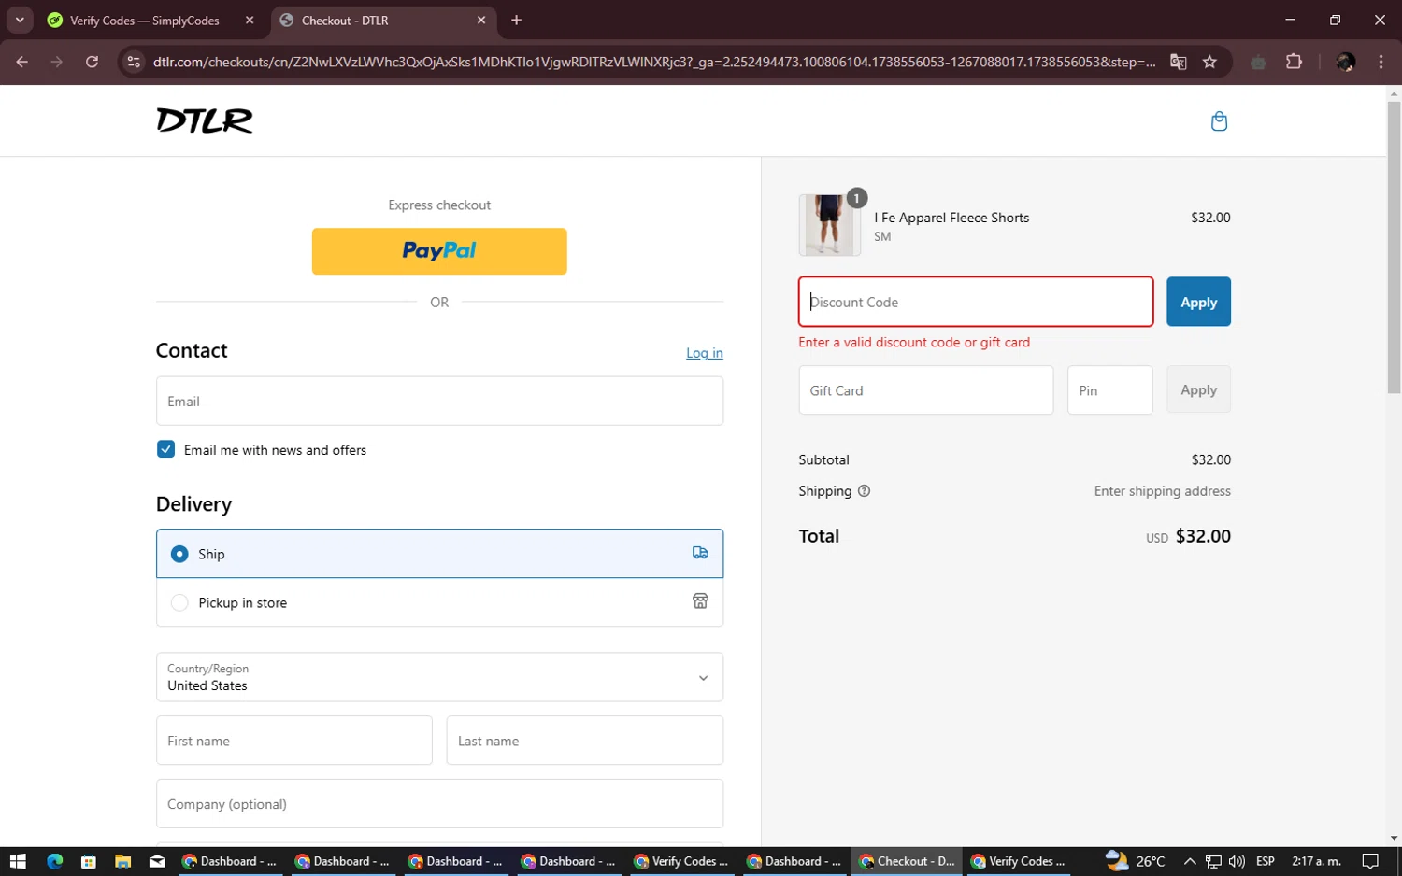Switch to the Checkout - D... taskbar window
The width and height of the screenshot is (1402, 876).
point(907,861)
